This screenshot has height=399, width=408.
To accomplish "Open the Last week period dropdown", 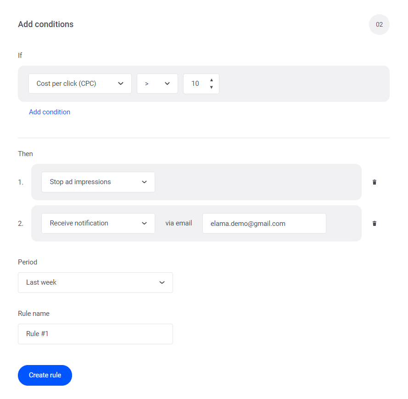I will click(95, 282).
